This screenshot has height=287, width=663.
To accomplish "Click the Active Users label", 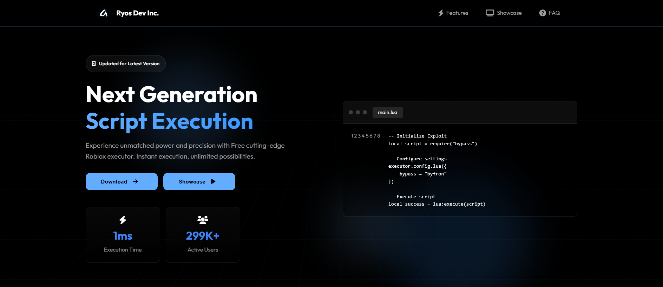I will 203,250.
